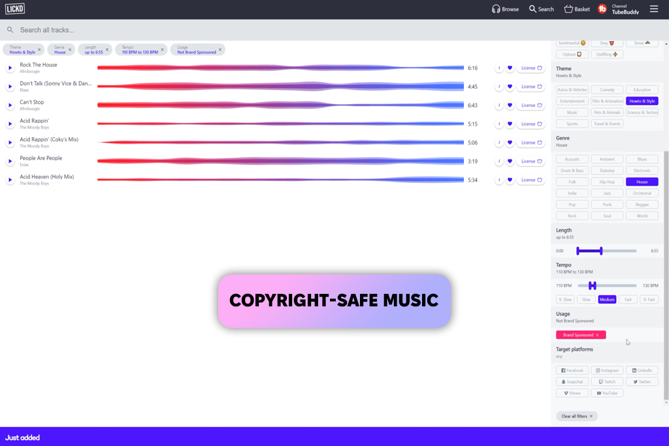The width and height of the screenshot is (669, 446).
Task: Select YouTube as target platform
Action: 607,393
